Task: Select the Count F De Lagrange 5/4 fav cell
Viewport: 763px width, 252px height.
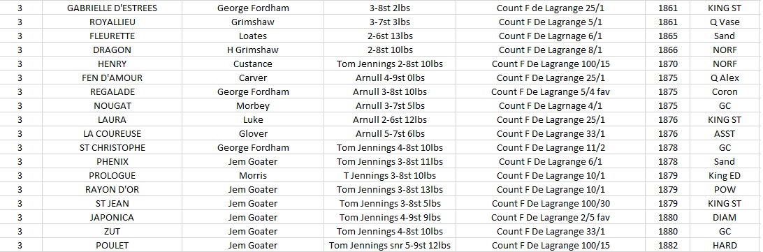Action: pyautogui.click(x=550, y=92)
